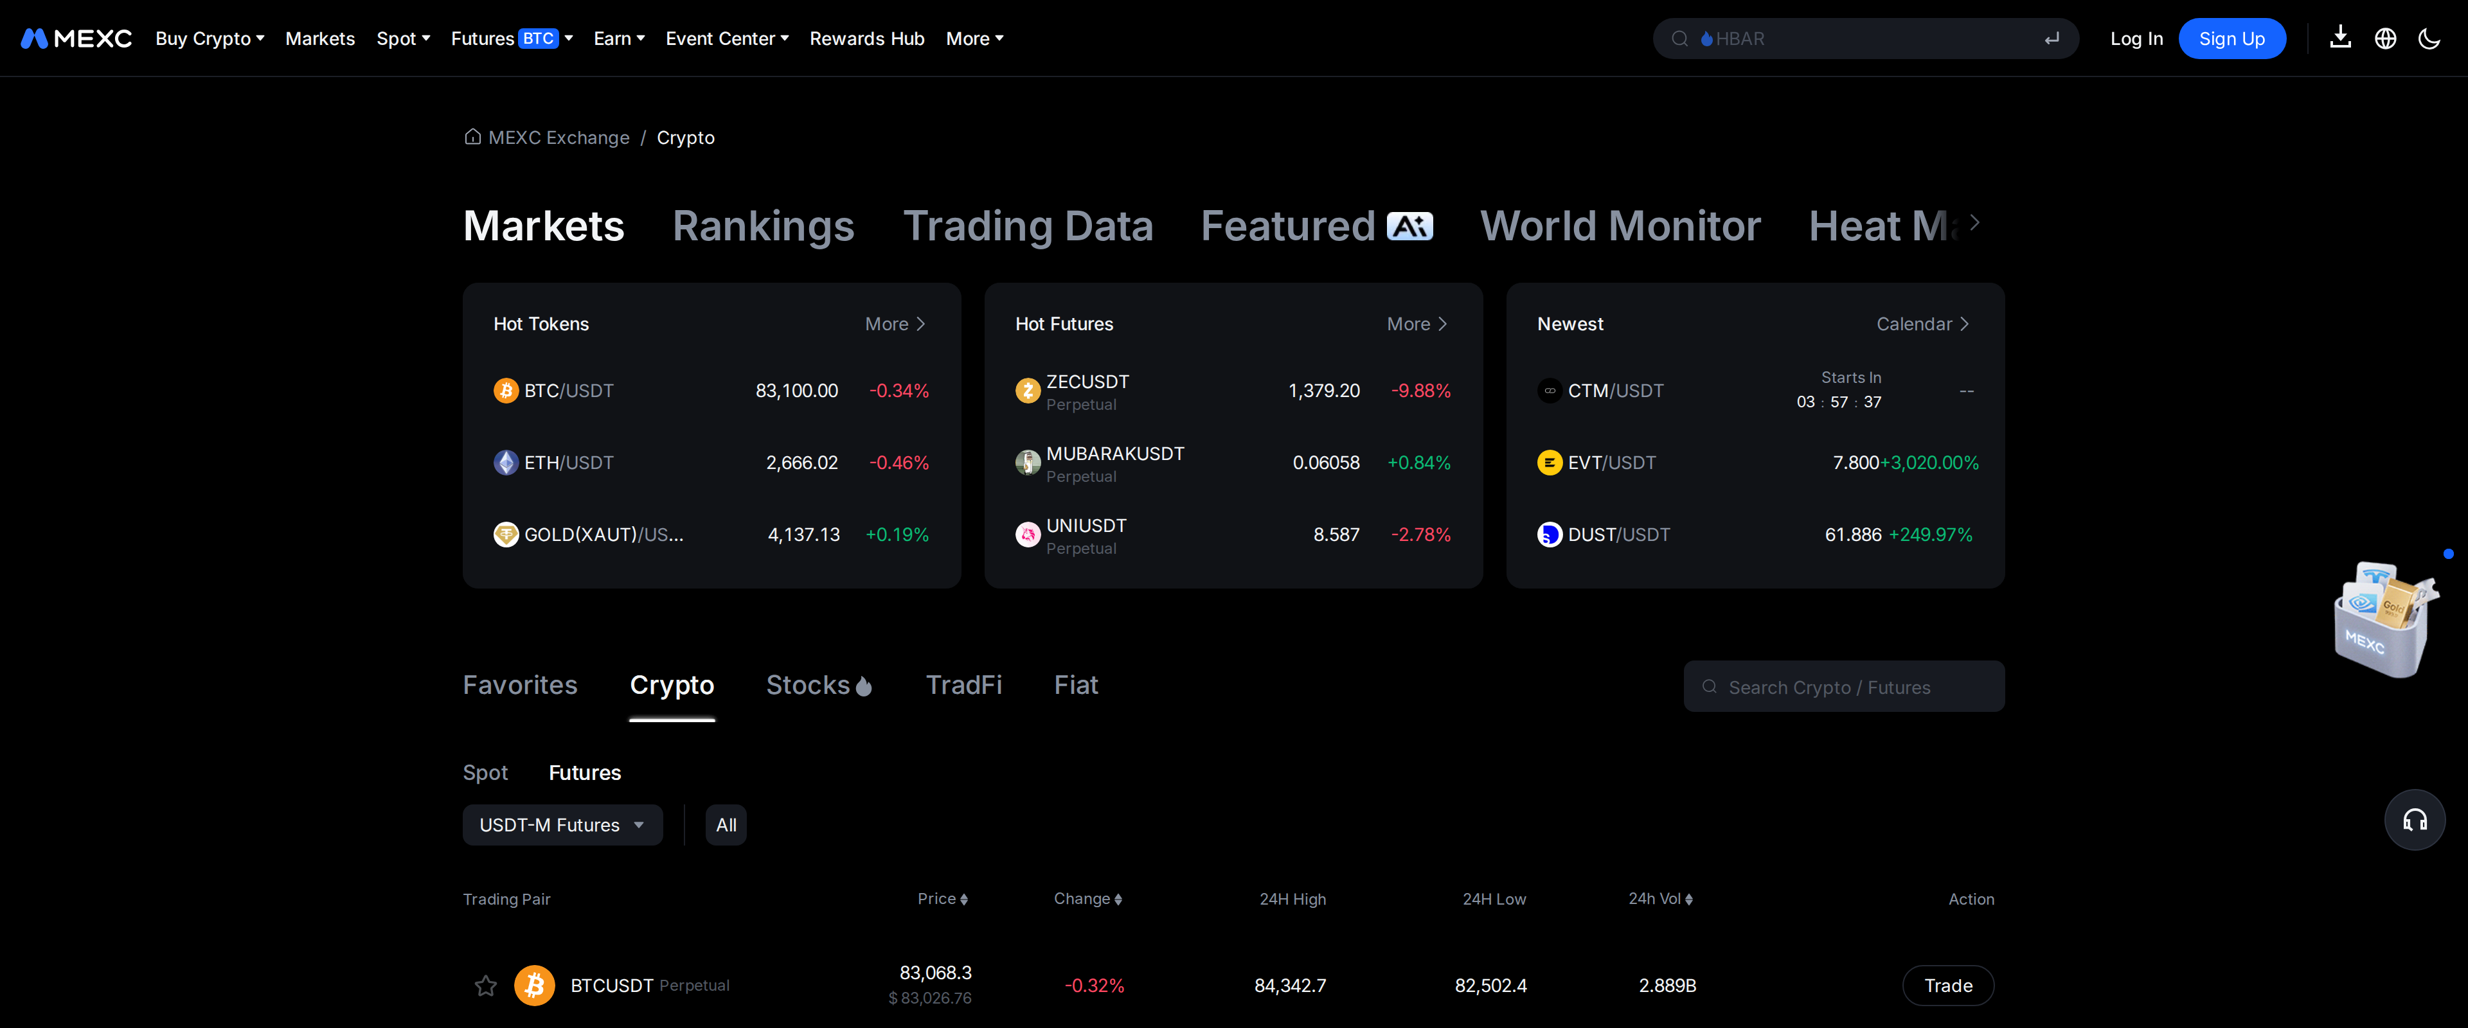Click MEXC Exchange breadcrumb link

(559, 137)
